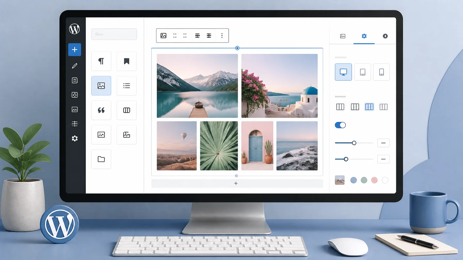Click the lower slider handle
463x260 pixels.
[x=346, y=159]
